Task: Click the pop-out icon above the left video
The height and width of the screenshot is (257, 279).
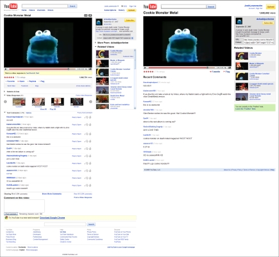Action: [90, 15]
